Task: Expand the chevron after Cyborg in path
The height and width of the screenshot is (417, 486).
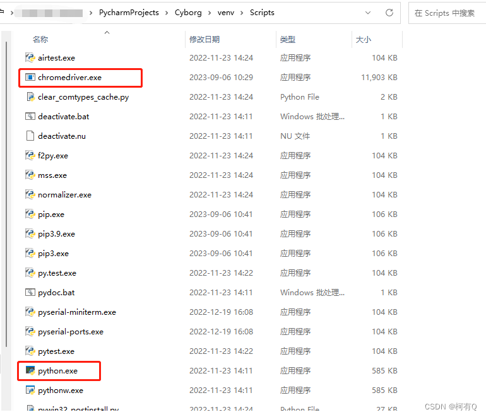Action: point(210,13)
